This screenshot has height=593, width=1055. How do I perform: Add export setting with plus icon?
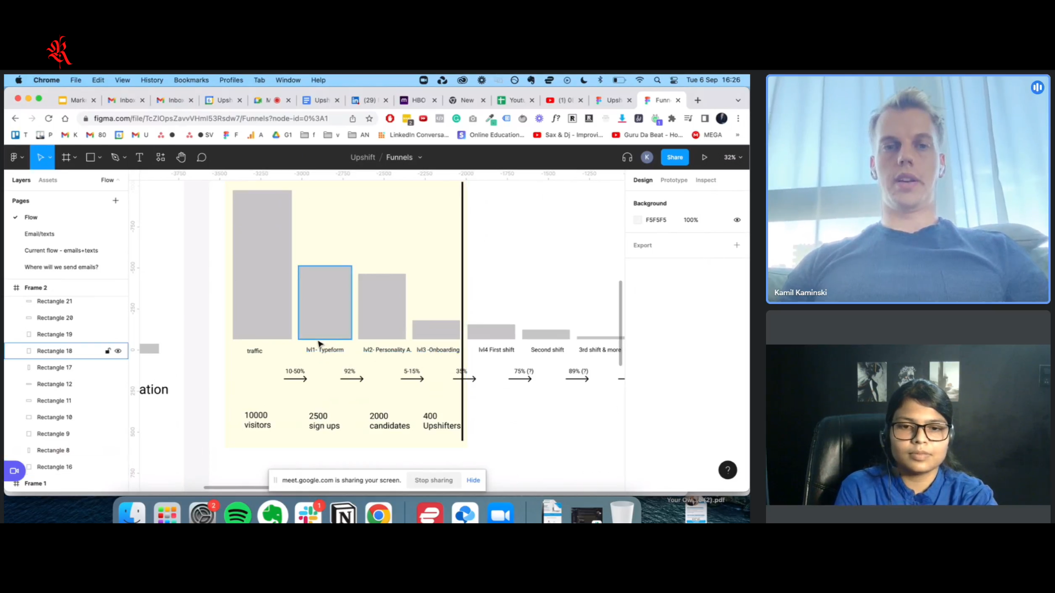pyautogui.click(x=737, y=245)
